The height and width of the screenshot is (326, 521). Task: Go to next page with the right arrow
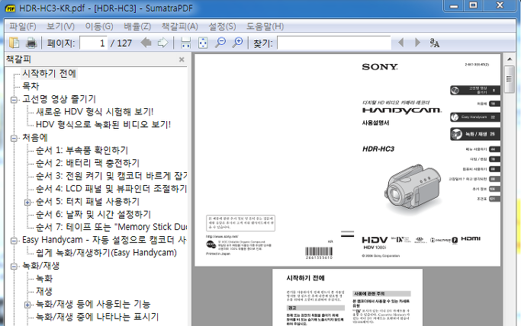[162, 43]
